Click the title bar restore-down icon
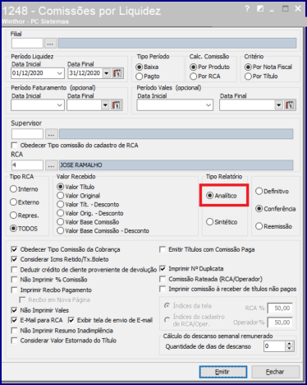The image size is (307, 385). 260,9
